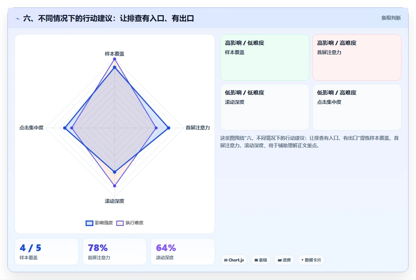Image resolution: width=416 pixels, height=280 pixels.
Task: Click the 首屏注意力 text in red quadrant card
Action: [x=329, y=52]
